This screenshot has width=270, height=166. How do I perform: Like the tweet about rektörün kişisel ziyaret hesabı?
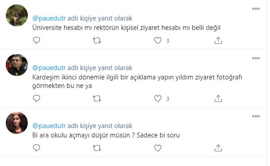tap(158, 41)
